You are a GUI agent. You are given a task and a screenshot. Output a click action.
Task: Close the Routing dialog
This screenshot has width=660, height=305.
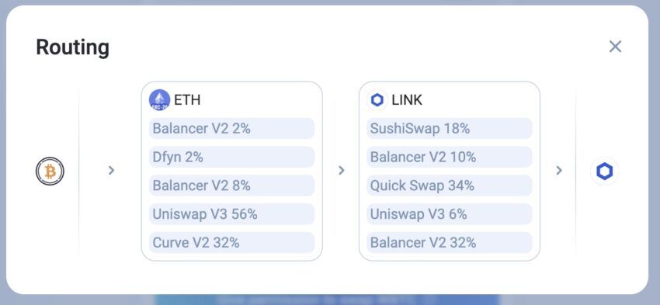615,47
